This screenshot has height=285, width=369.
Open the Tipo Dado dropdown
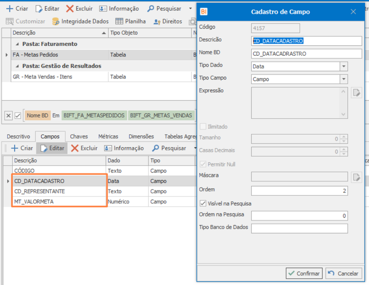click(343, 66)
